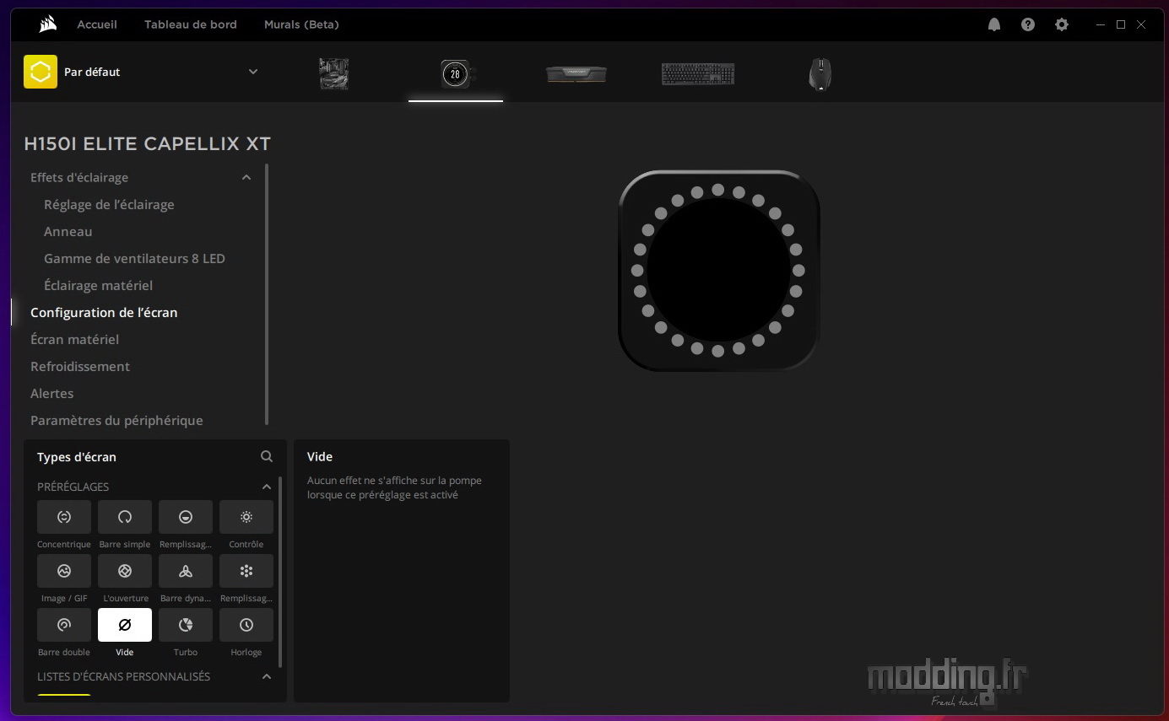Choose the Horloge clock screen preset
The height and width of the screenshot is (721, 1169).
tap(246, 625)
